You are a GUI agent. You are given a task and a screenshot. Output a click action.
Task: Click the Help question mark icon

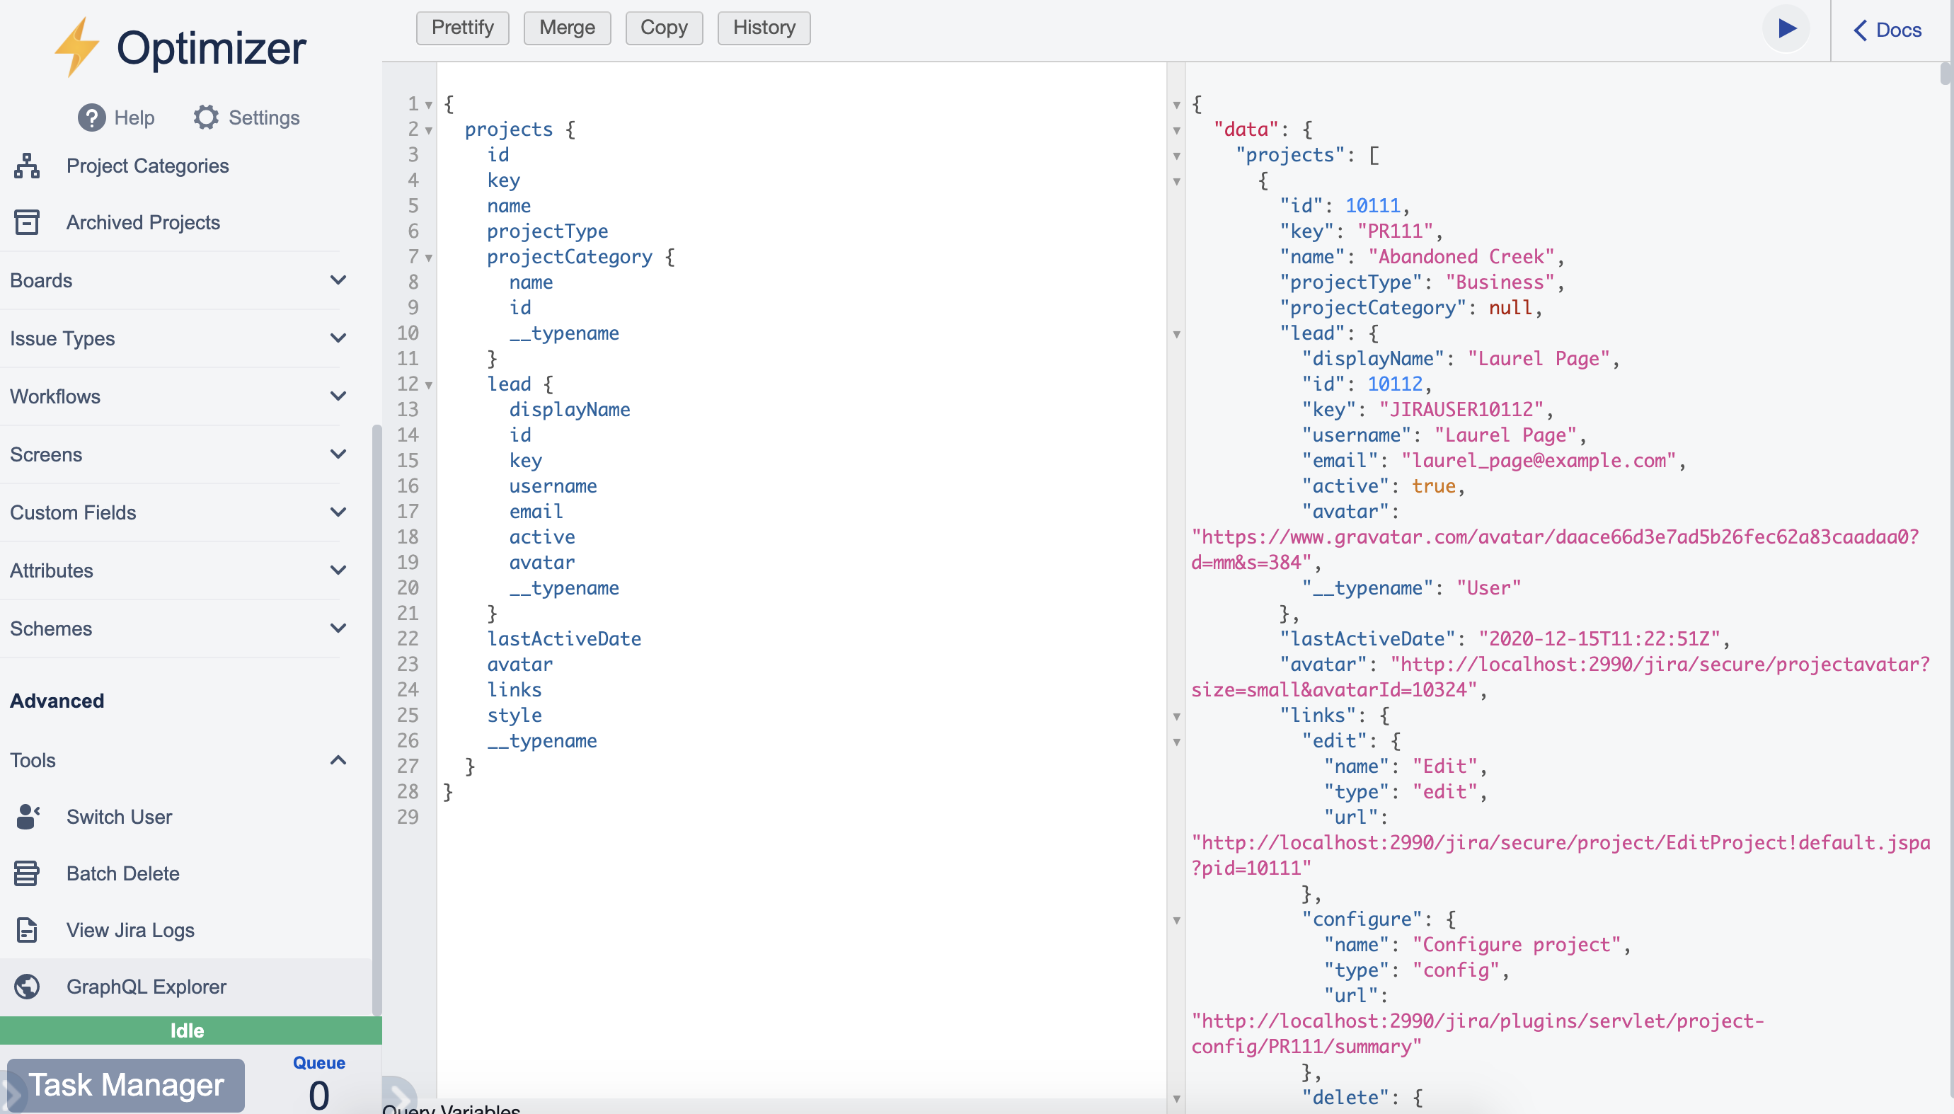click(x=92, y=117)
